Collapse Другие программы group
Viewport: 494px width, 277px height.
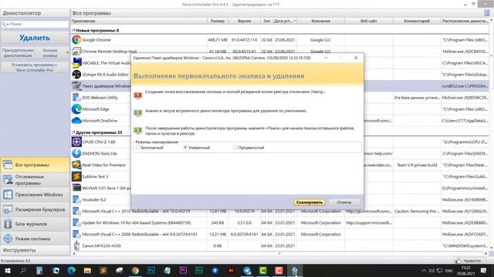(x=73, y=132)
